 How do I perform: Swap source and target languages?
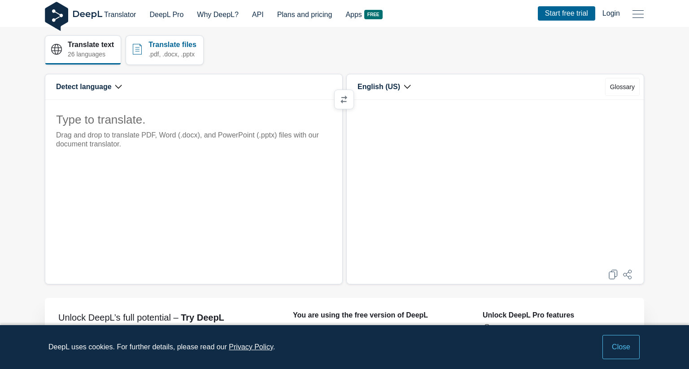(x=344, y=99)
